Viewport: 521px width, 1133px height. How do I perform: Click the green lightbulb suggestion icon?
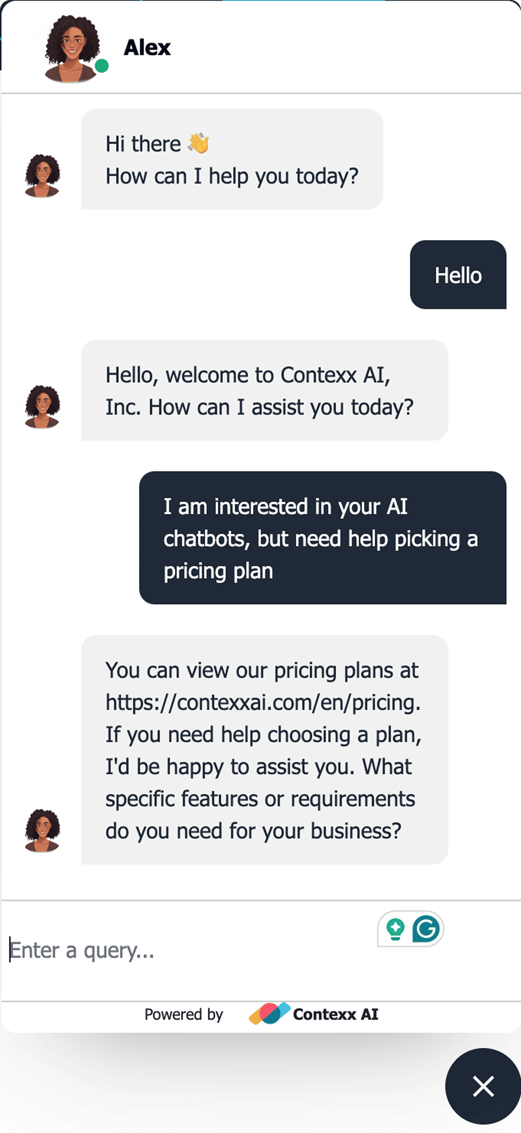pos(395,929)
